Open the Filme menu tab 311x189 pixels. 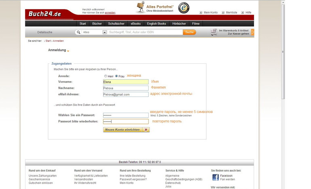tap(196, 23)
